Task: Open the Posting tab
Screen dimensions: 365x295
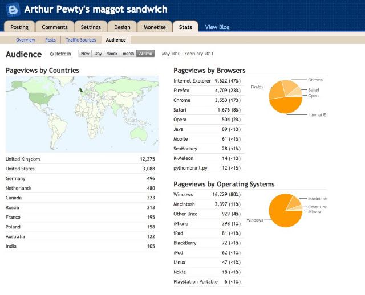Action: pos(19,27)
